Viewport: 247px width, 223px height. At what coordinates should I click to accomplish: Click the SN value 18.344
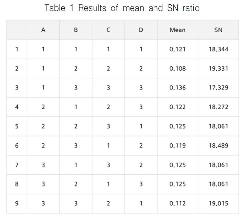click(218, 49)
